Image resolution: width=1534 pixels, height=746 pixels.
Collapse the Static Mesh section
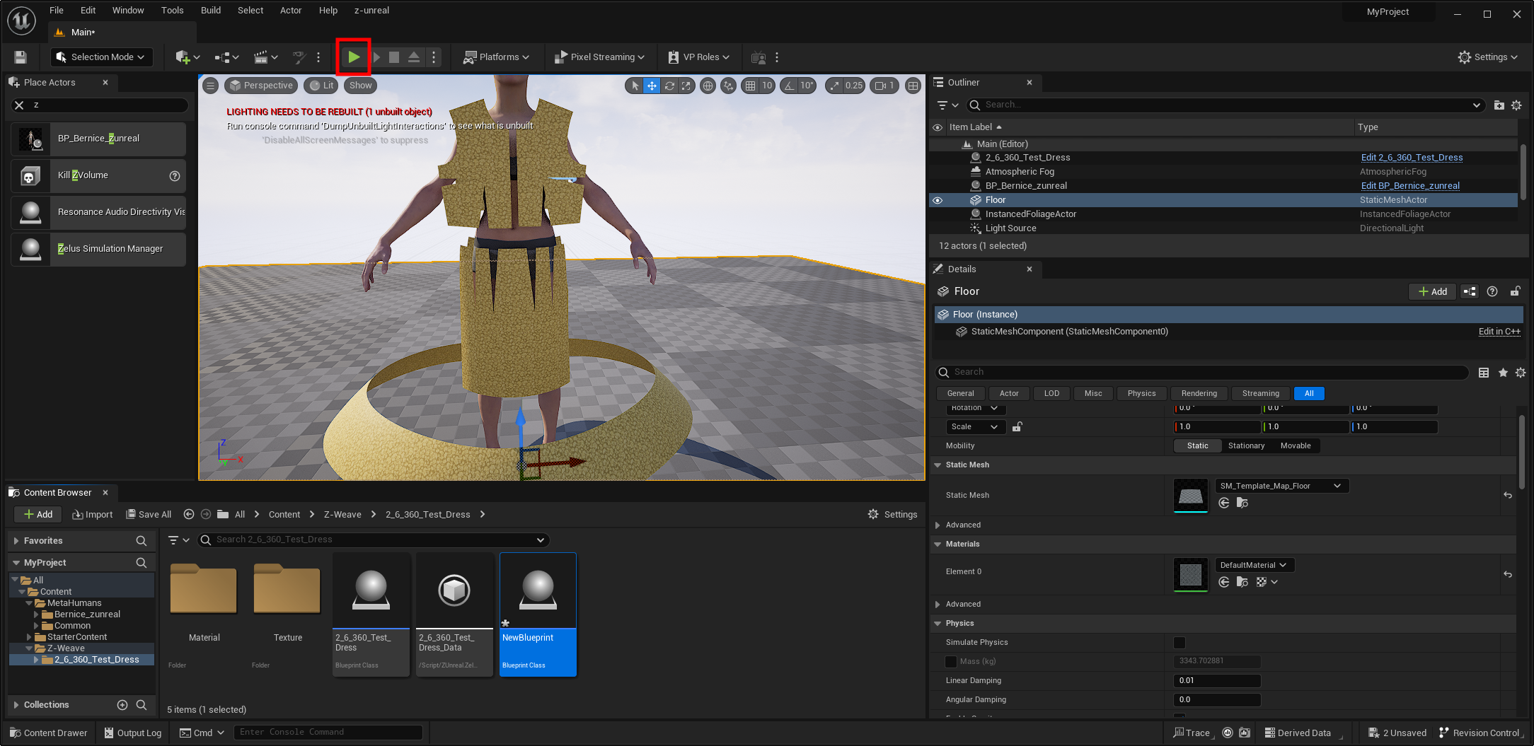[x=938, y=465]
